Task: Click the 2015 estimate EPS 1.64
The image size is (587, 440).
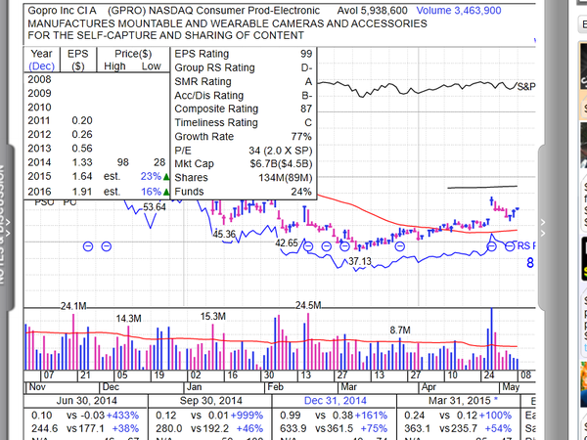Action: (82, 176)
